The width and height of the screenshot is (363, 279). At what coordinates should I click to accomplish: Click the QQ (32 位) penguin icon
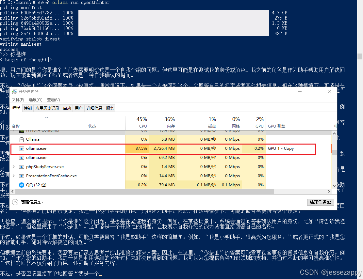point(22,185)
